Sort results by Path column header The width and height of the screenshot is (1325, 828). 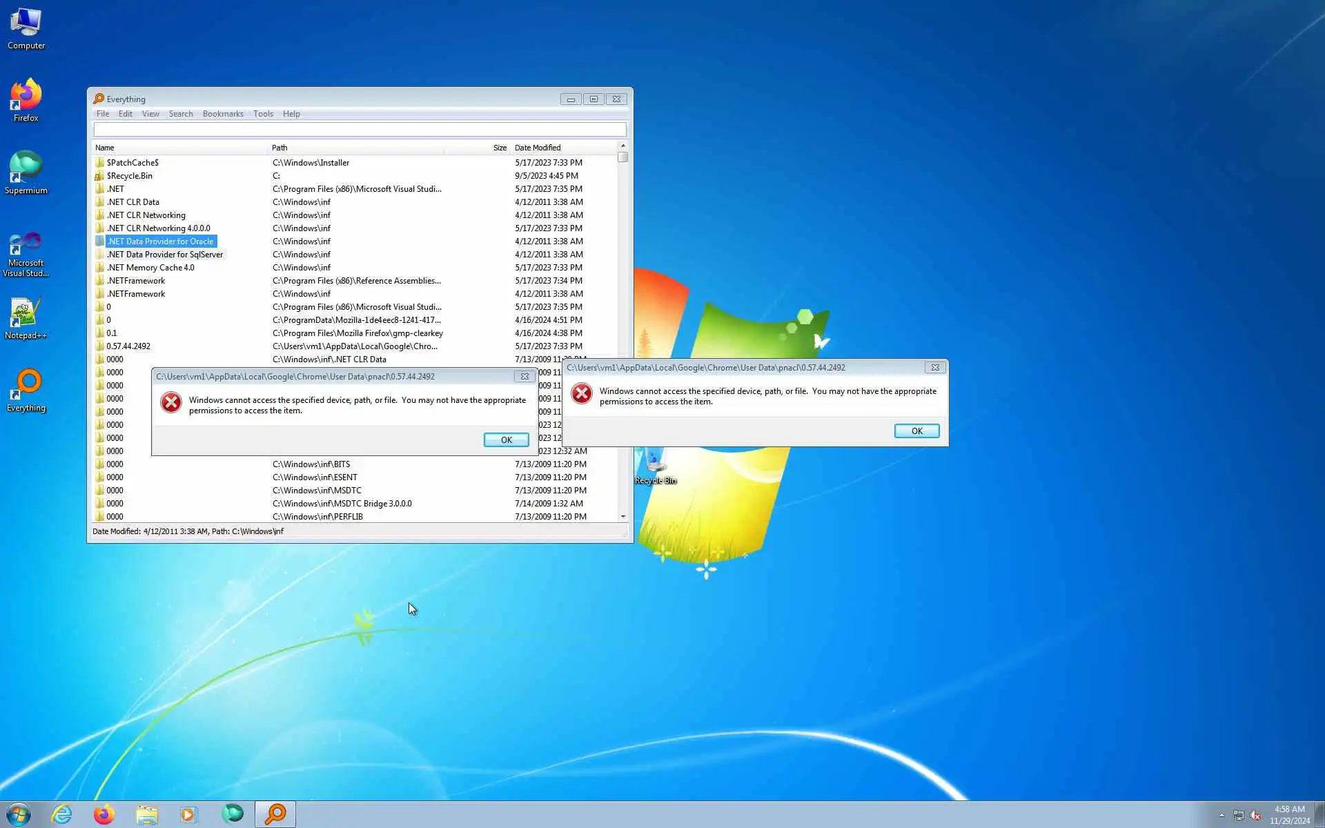coord(279,148)
